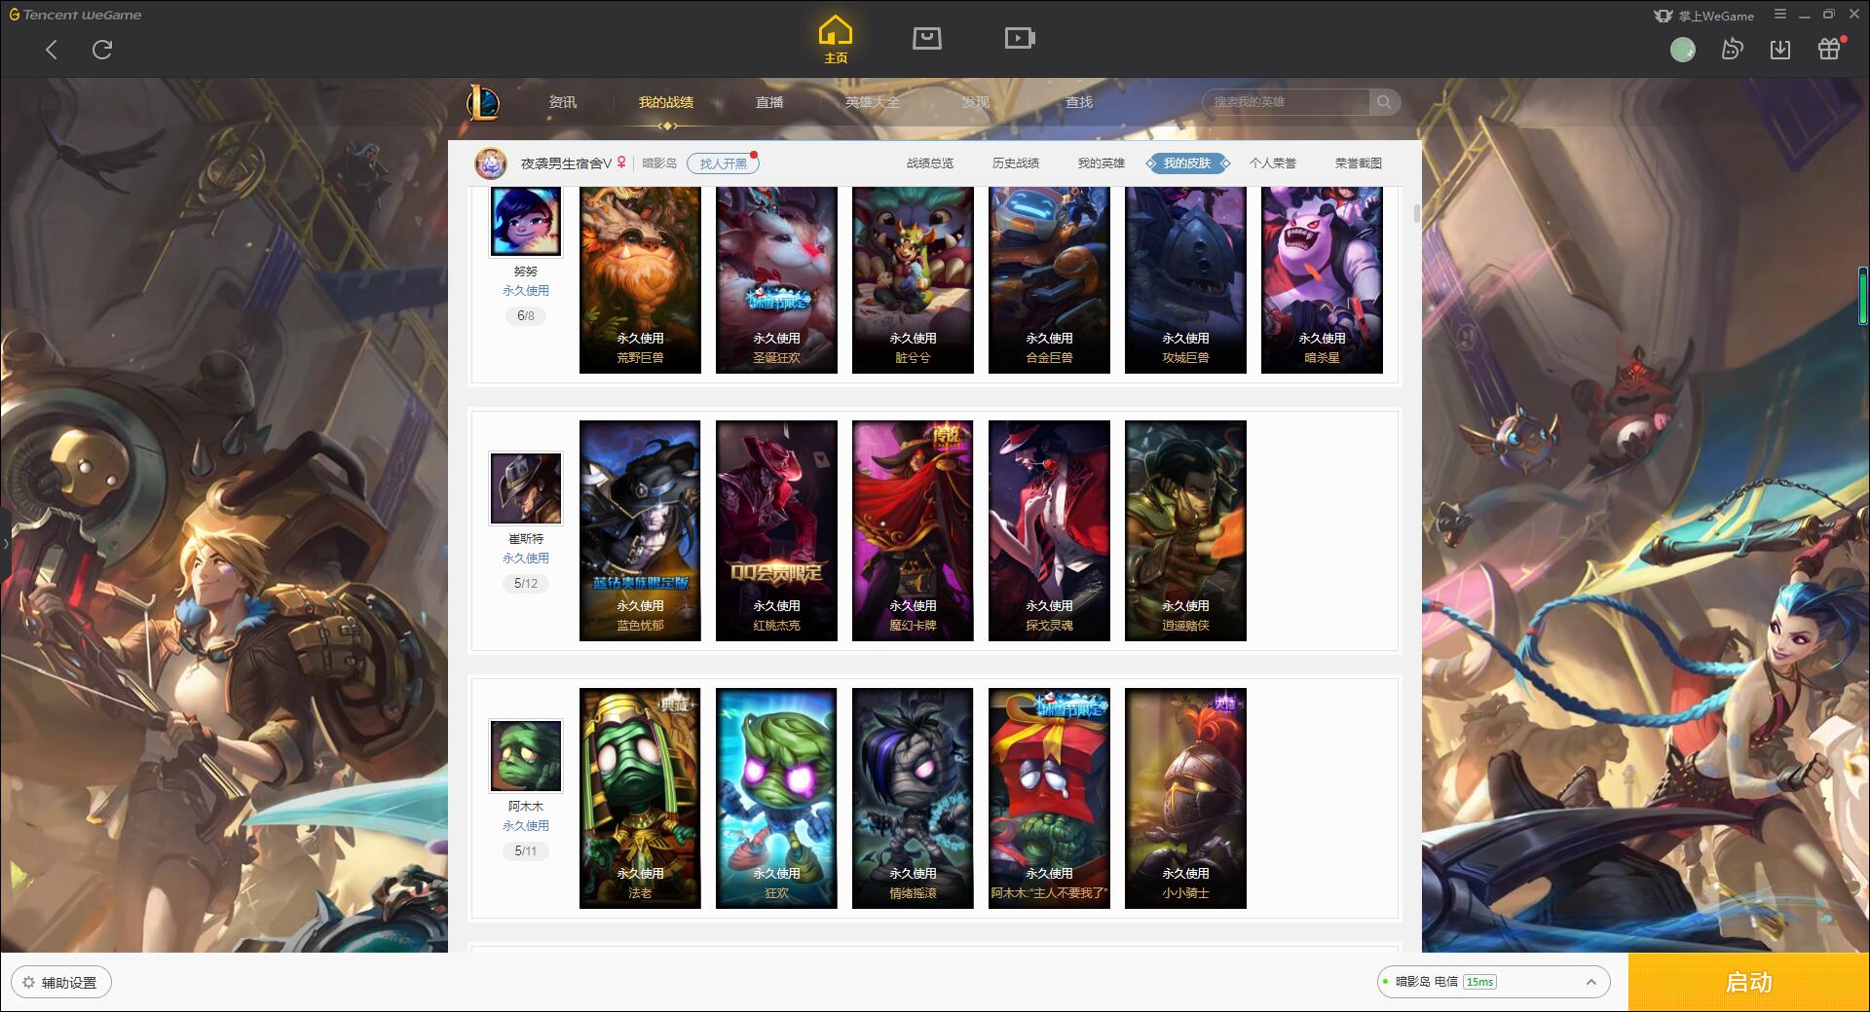
Task: Open the 主页 home icon
Action: (x=835, y=39)
